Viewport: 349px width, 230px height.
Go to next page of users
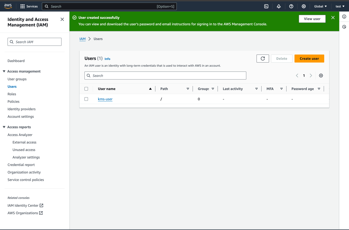311,75
